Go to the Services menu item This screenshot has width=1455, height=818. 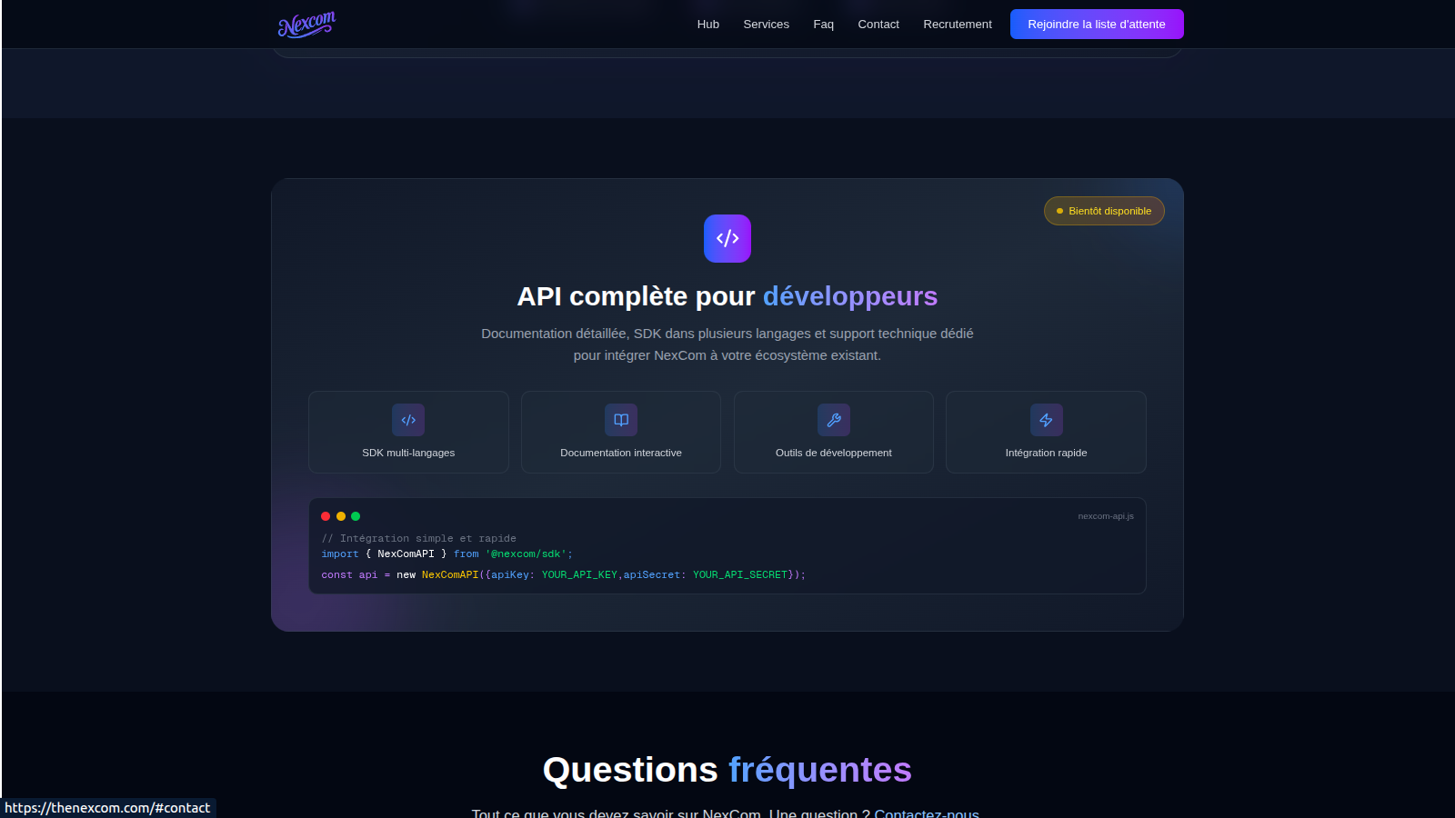766,25
